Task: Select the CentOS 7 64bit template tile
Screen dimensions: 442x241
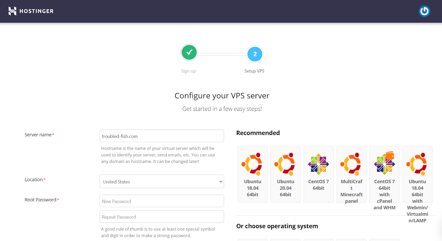Action: [318, 174]
